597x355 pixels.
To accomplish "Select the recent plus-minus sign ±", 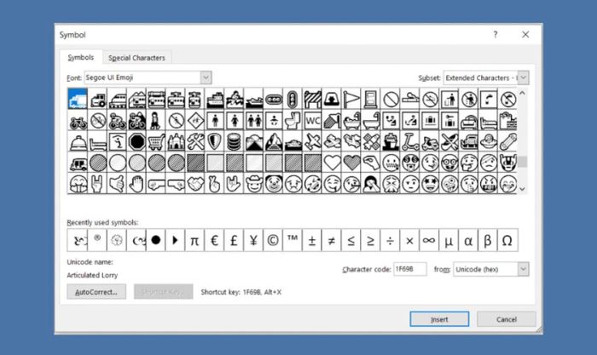I will (312, 240).
